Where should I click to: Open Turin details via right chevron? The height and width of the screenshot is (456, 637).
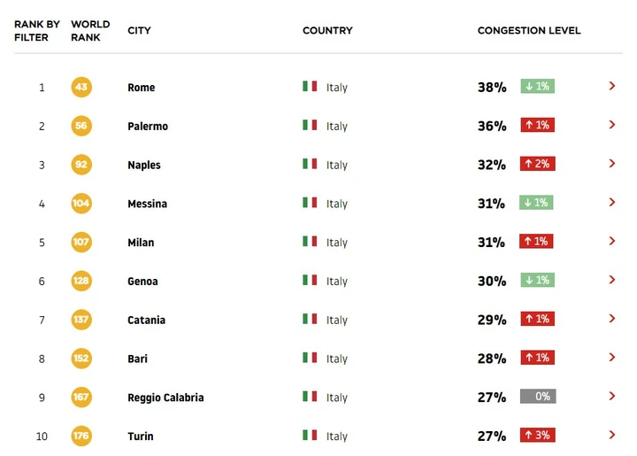[612, 435]
